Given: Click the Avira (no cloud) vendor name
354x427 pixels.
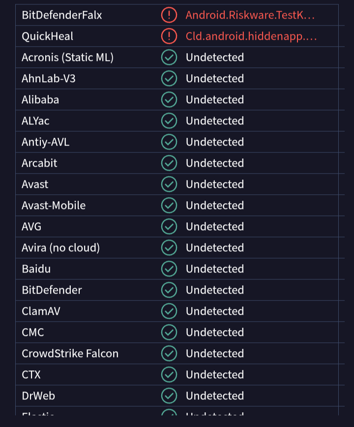Looking at the screenshot, I should point(60,247).
